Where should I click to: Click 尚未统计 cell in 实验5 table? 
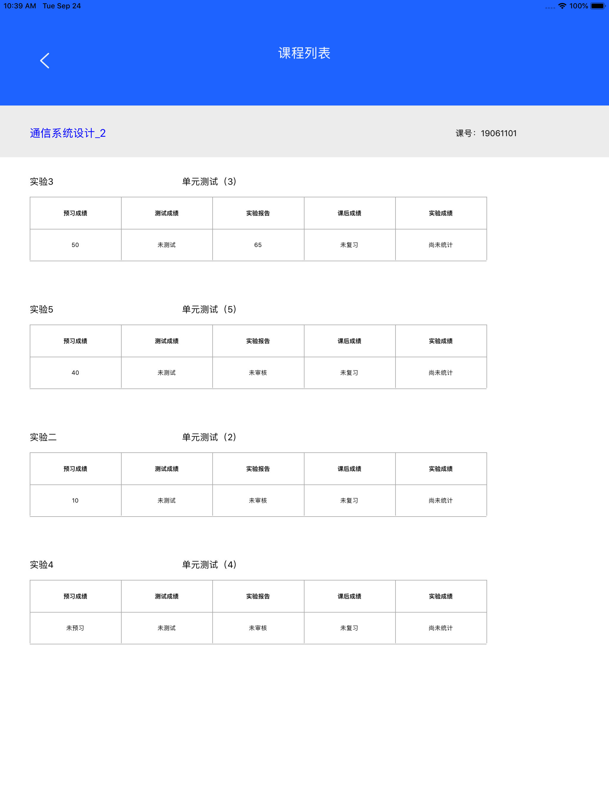441,373
